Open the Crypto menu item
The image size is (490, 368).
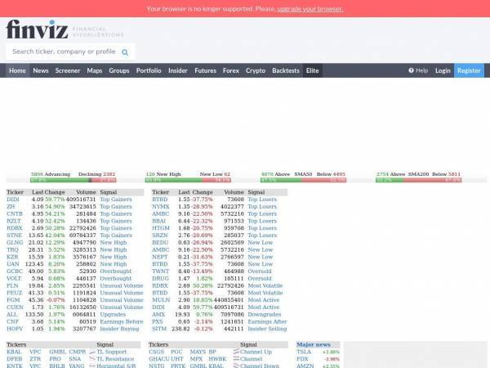(x=256, y=70)
